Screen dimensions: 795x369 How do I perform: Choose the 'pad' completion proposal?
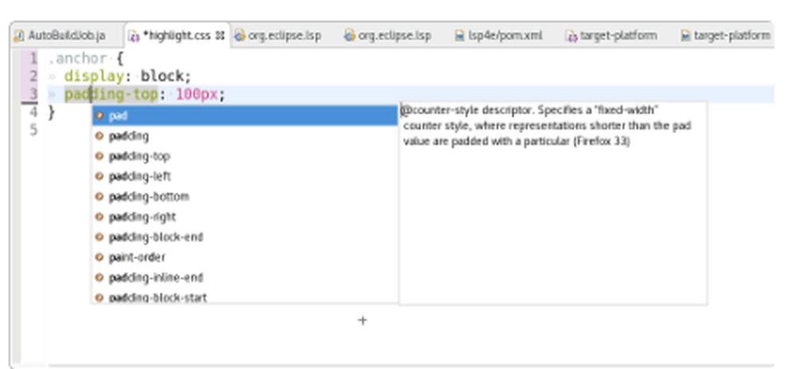(245, 115)
